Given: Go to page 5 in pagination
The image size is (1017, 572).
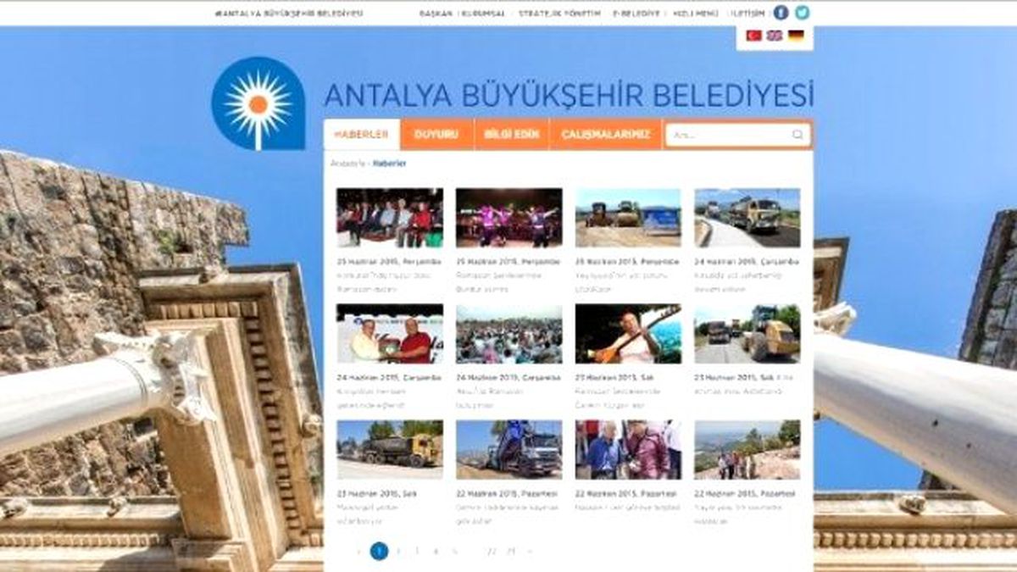Looking at the screenshot, I should click(454, 552).
